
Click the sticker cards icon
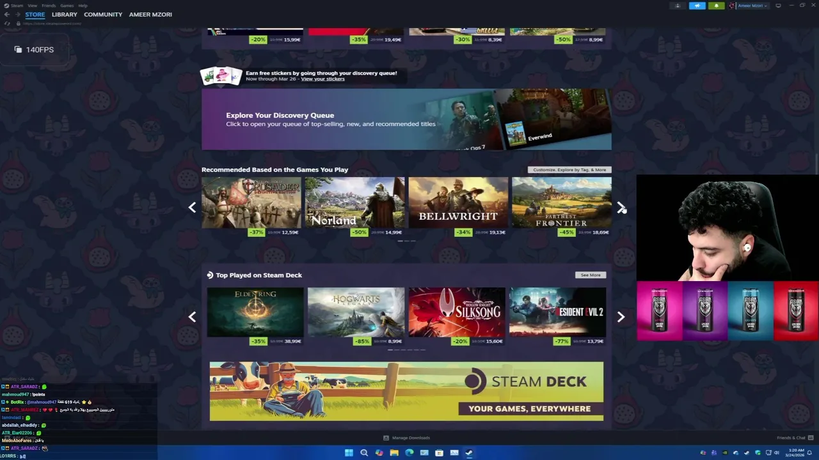click(221, 75)
